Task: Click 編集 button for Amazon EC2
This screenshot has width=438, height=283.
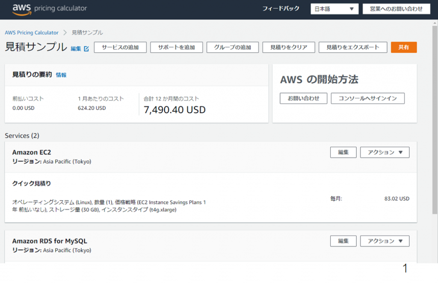Action: coord(343,152)
